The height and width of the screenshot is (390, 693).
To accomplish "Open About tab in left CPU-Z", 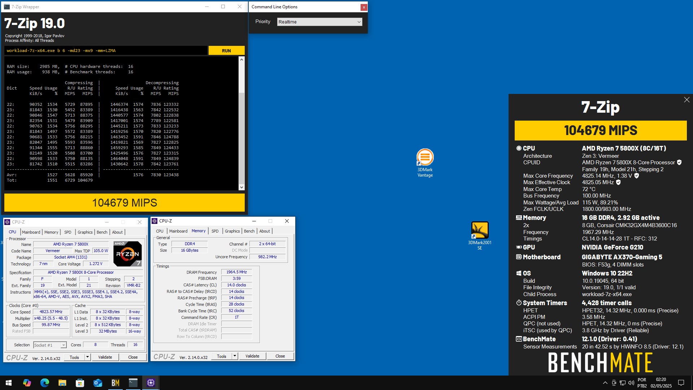I will (117, 232).
